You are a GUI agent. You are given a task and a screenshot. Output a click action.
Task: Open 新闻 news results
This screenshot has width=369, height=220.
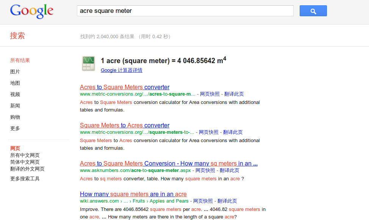(x=15, y=105)
